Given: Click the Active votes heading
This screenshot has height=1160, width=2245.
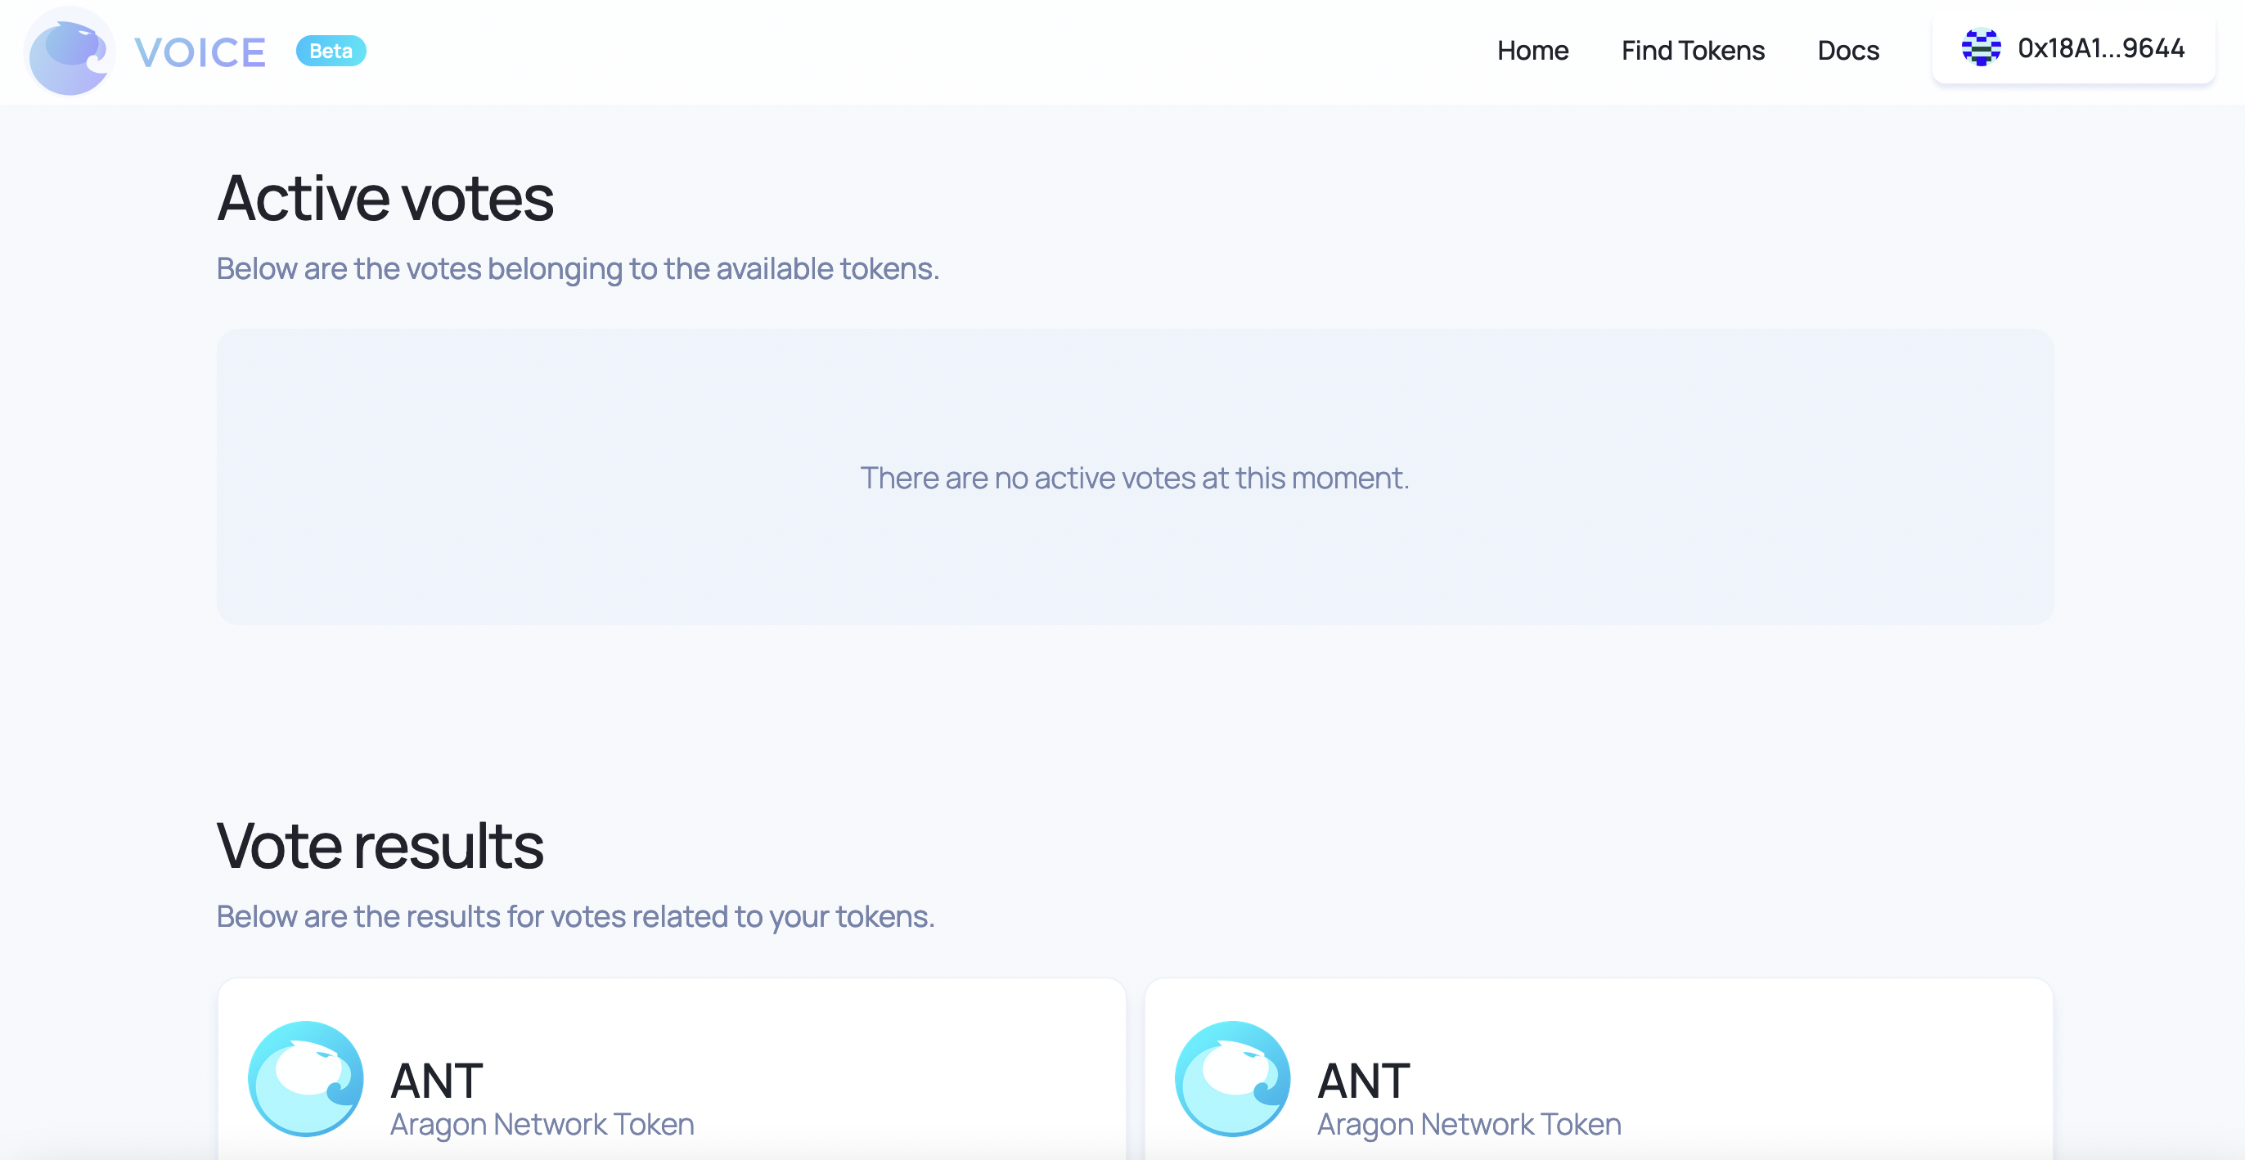Looking at the screenshot, I should 385,199.
